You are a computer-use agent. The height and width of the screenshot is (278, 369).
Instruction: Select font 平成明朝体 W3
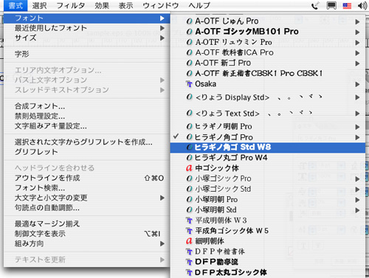pyautogui.click(x=268, y=220)
